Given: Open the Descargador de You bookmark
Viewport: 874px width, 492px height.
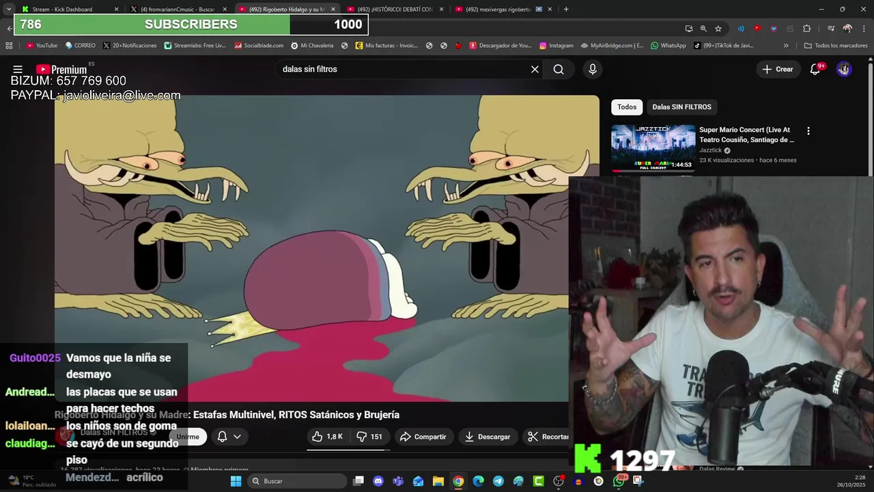Looking at the screenshot, I should tap(501, 46).
